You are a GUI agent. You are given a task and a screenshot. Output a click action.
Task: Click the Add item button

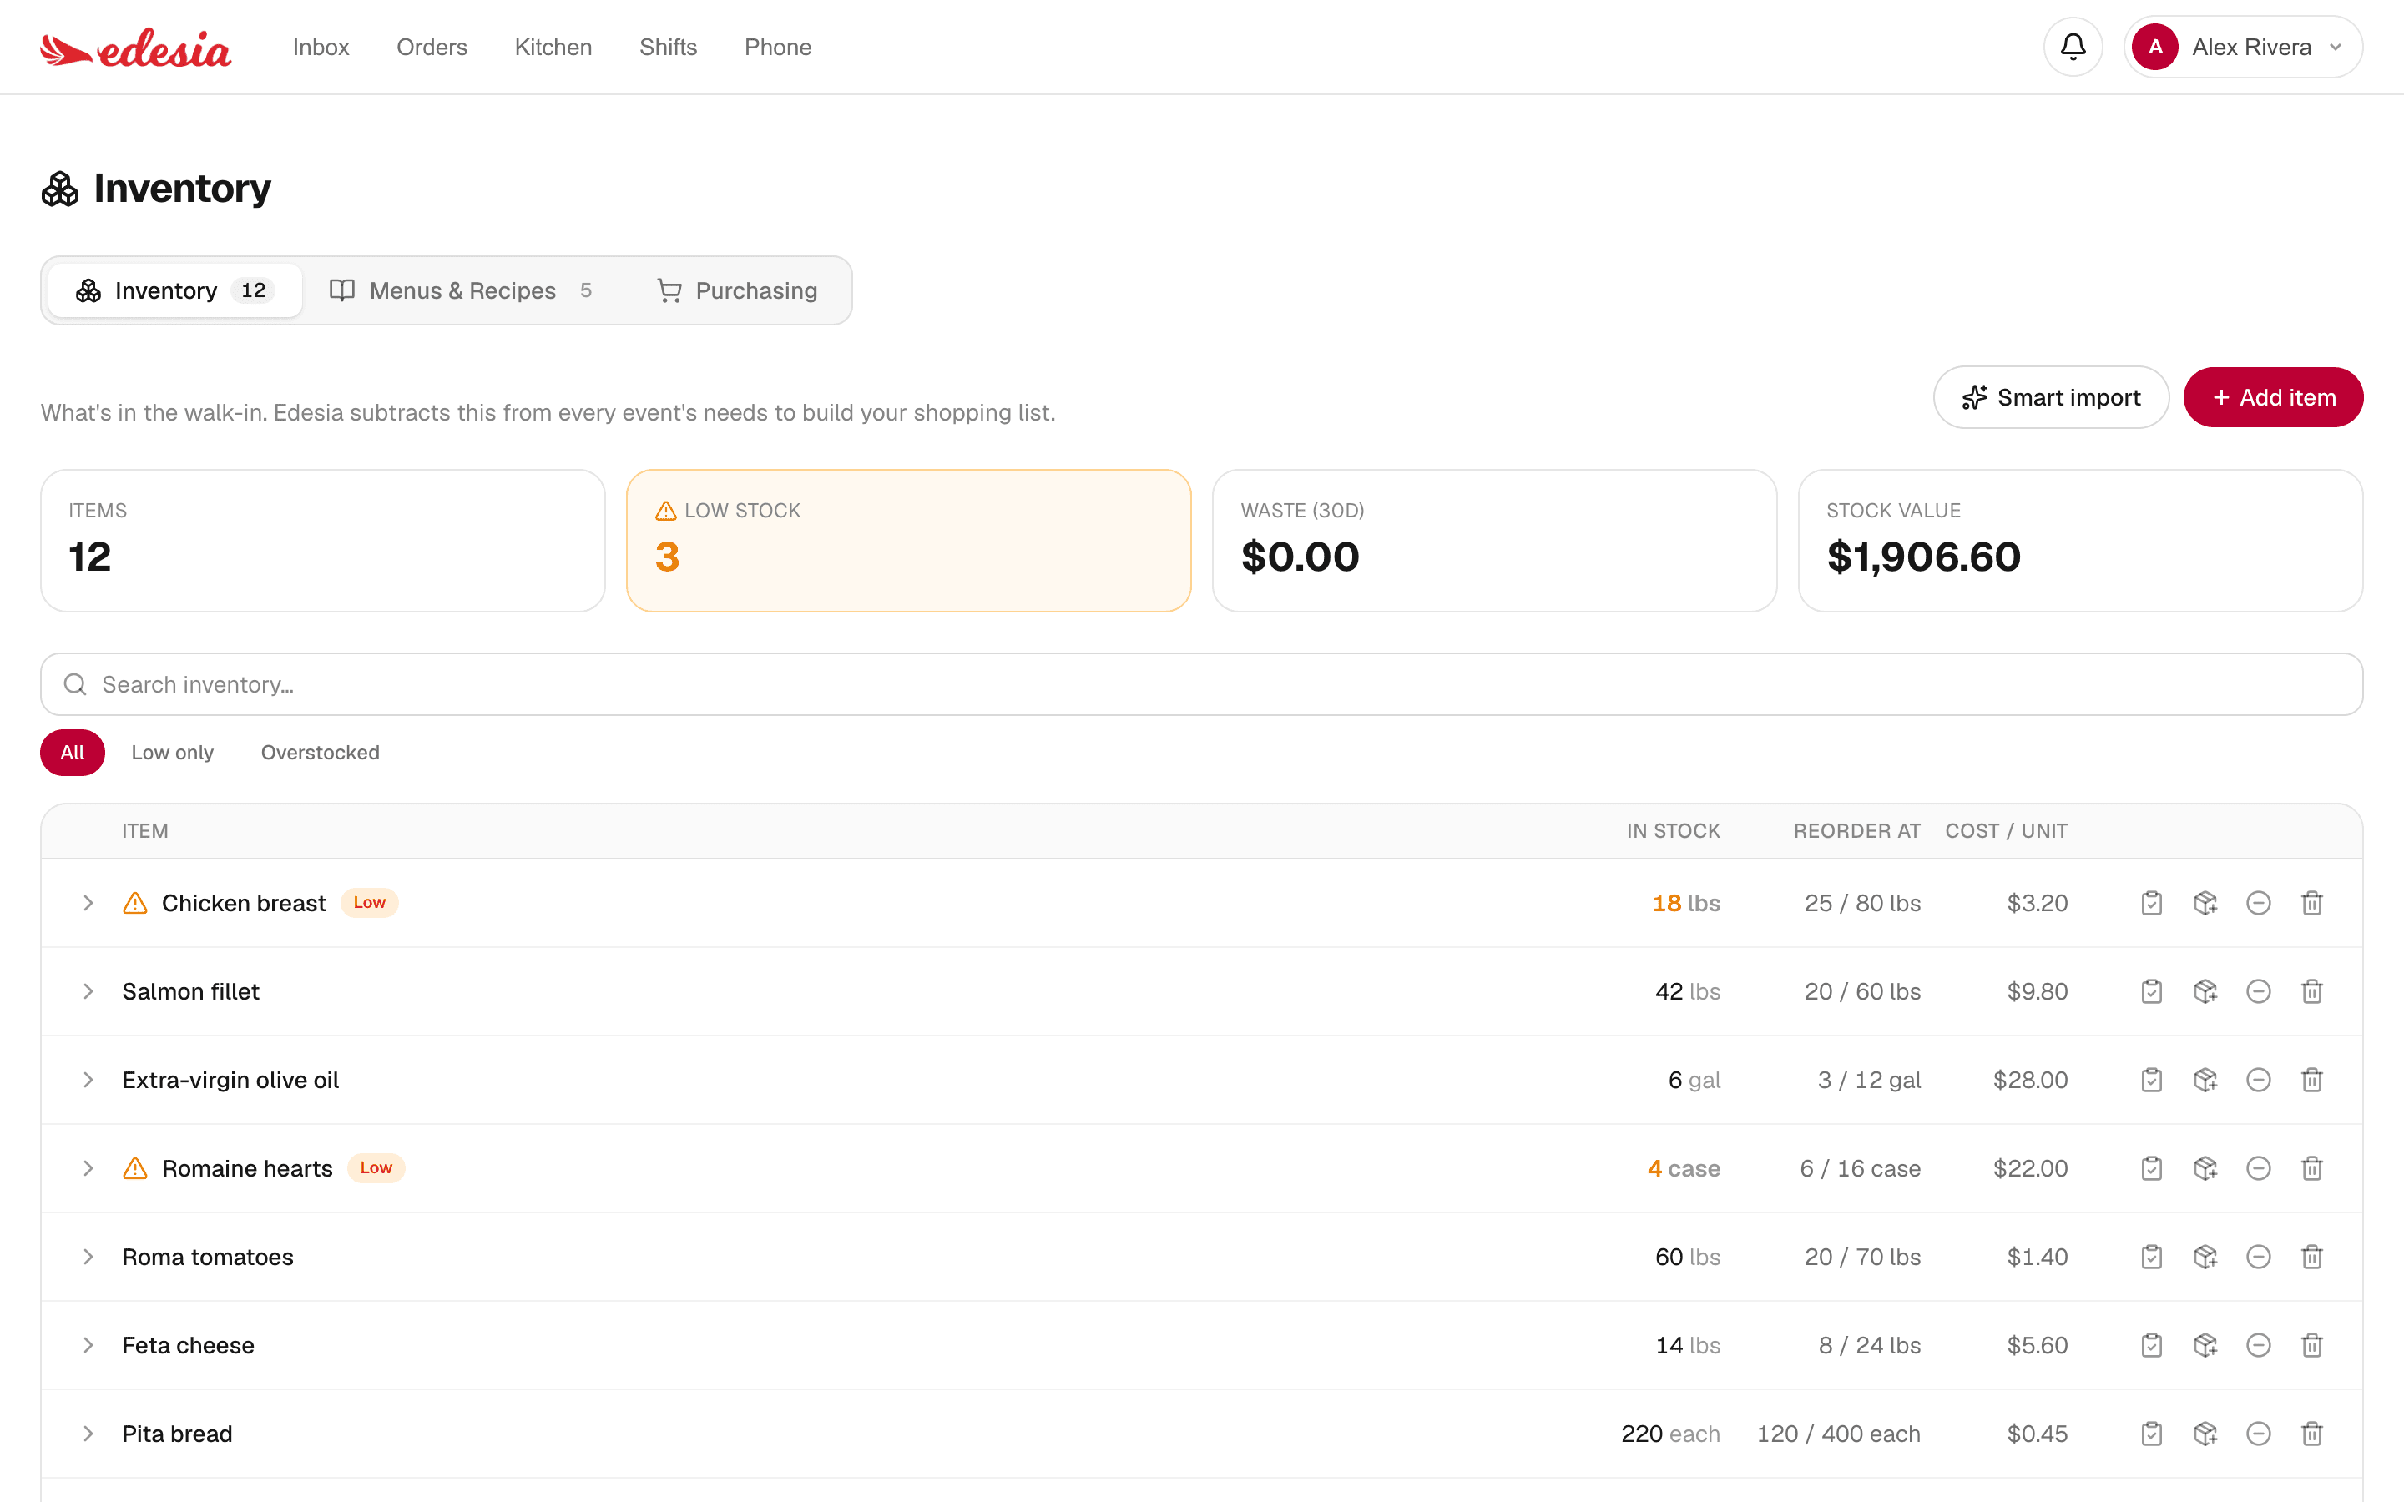pos(2273,397)
